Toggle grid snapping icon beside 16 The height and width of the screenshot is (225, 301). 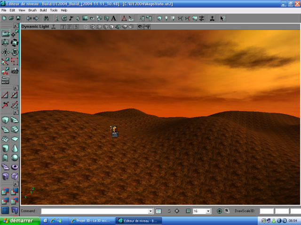[x=188, y=211]
